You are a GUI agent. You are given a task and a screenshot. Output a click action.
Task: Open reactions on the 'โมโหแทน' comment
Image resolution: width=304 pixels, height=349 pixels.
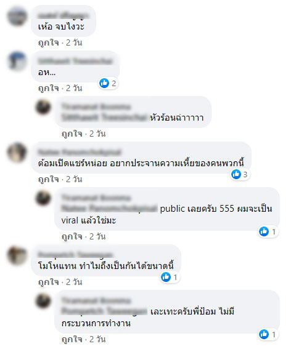[x=170, y=277]
